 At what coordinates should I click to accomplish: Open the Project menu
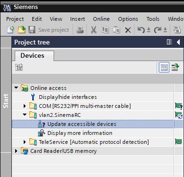click(15, 19)
